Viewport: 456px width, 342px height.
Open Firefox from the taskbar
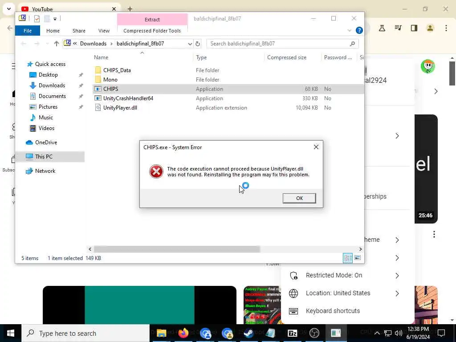(183, 333)
